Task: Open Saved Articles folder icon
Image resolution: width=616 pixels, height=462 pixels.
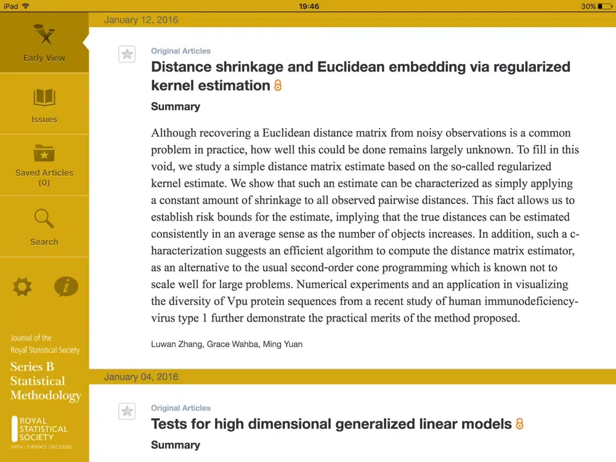Action: click(x=44, y=153)
